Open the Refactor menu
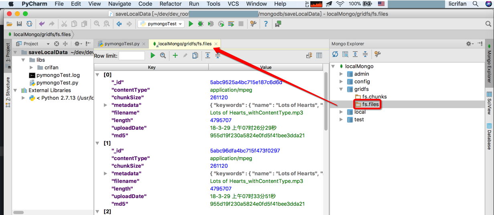The image size is (494, 215). click(x=170, y=4)
